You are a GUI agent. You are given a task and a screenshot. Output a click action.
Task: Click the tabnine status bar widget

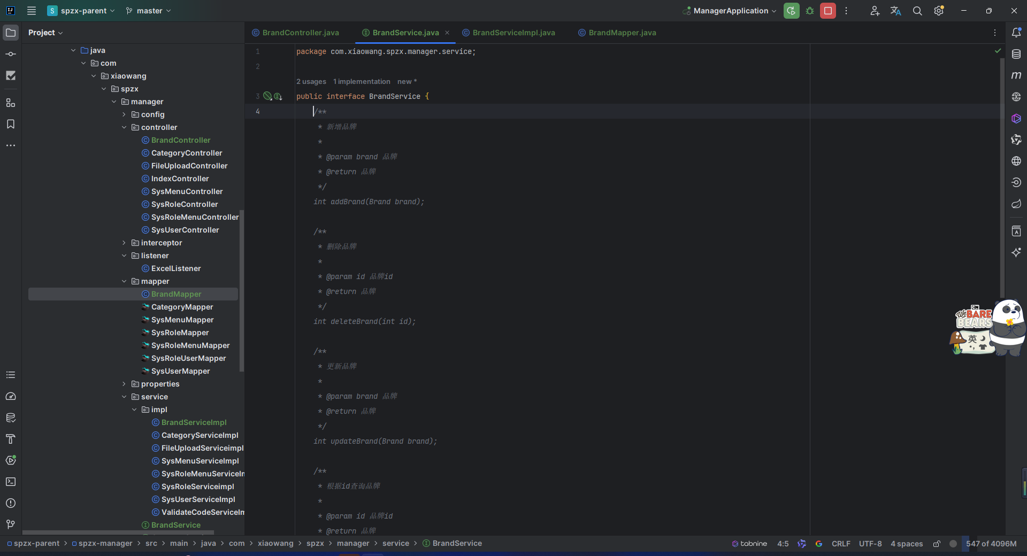[749, 544]
